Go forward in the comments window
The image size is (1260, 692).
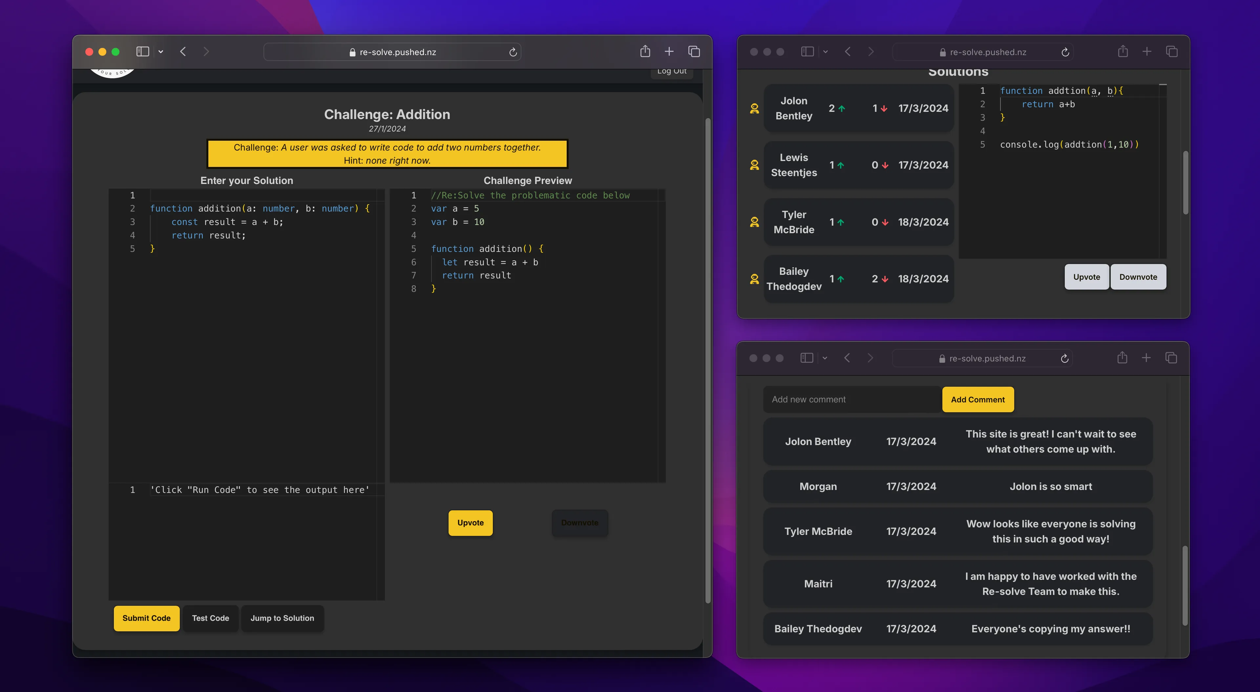(870, 358)
